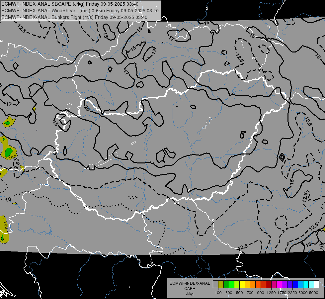
Task: Click the orange-red swatch above 900 label
Action: point(258,284)
